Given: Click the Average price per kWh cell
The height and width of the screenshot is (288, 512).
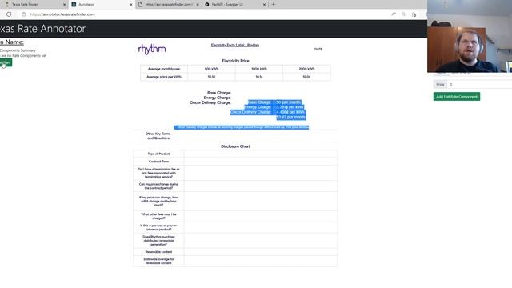Looking at the screenshot, I should coord(164,77).
